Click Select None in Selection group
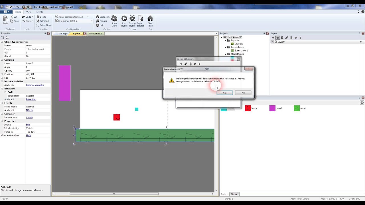 (x=44, y=25)
